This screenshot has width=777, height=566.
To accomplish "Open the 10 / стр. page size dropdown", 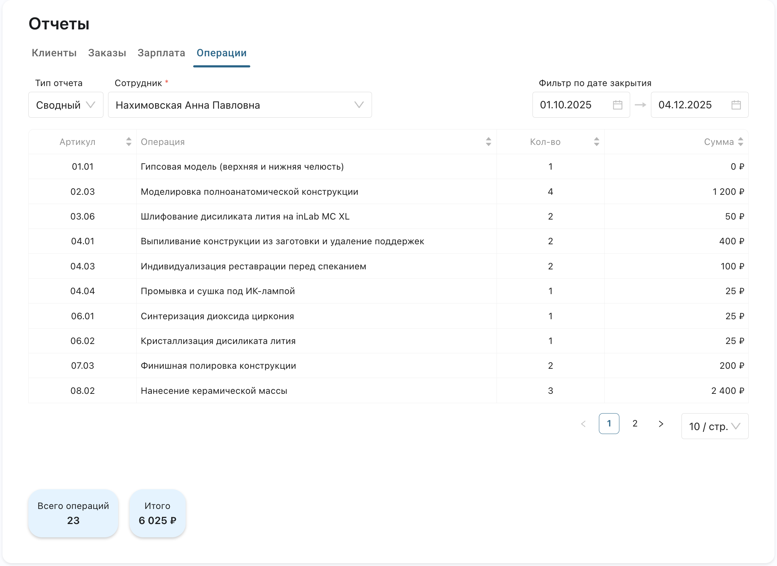I will (x=715, y=426).
